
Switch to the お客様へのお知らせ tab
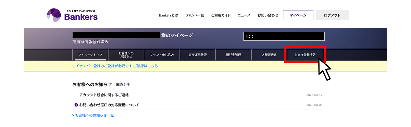(126, 55)
